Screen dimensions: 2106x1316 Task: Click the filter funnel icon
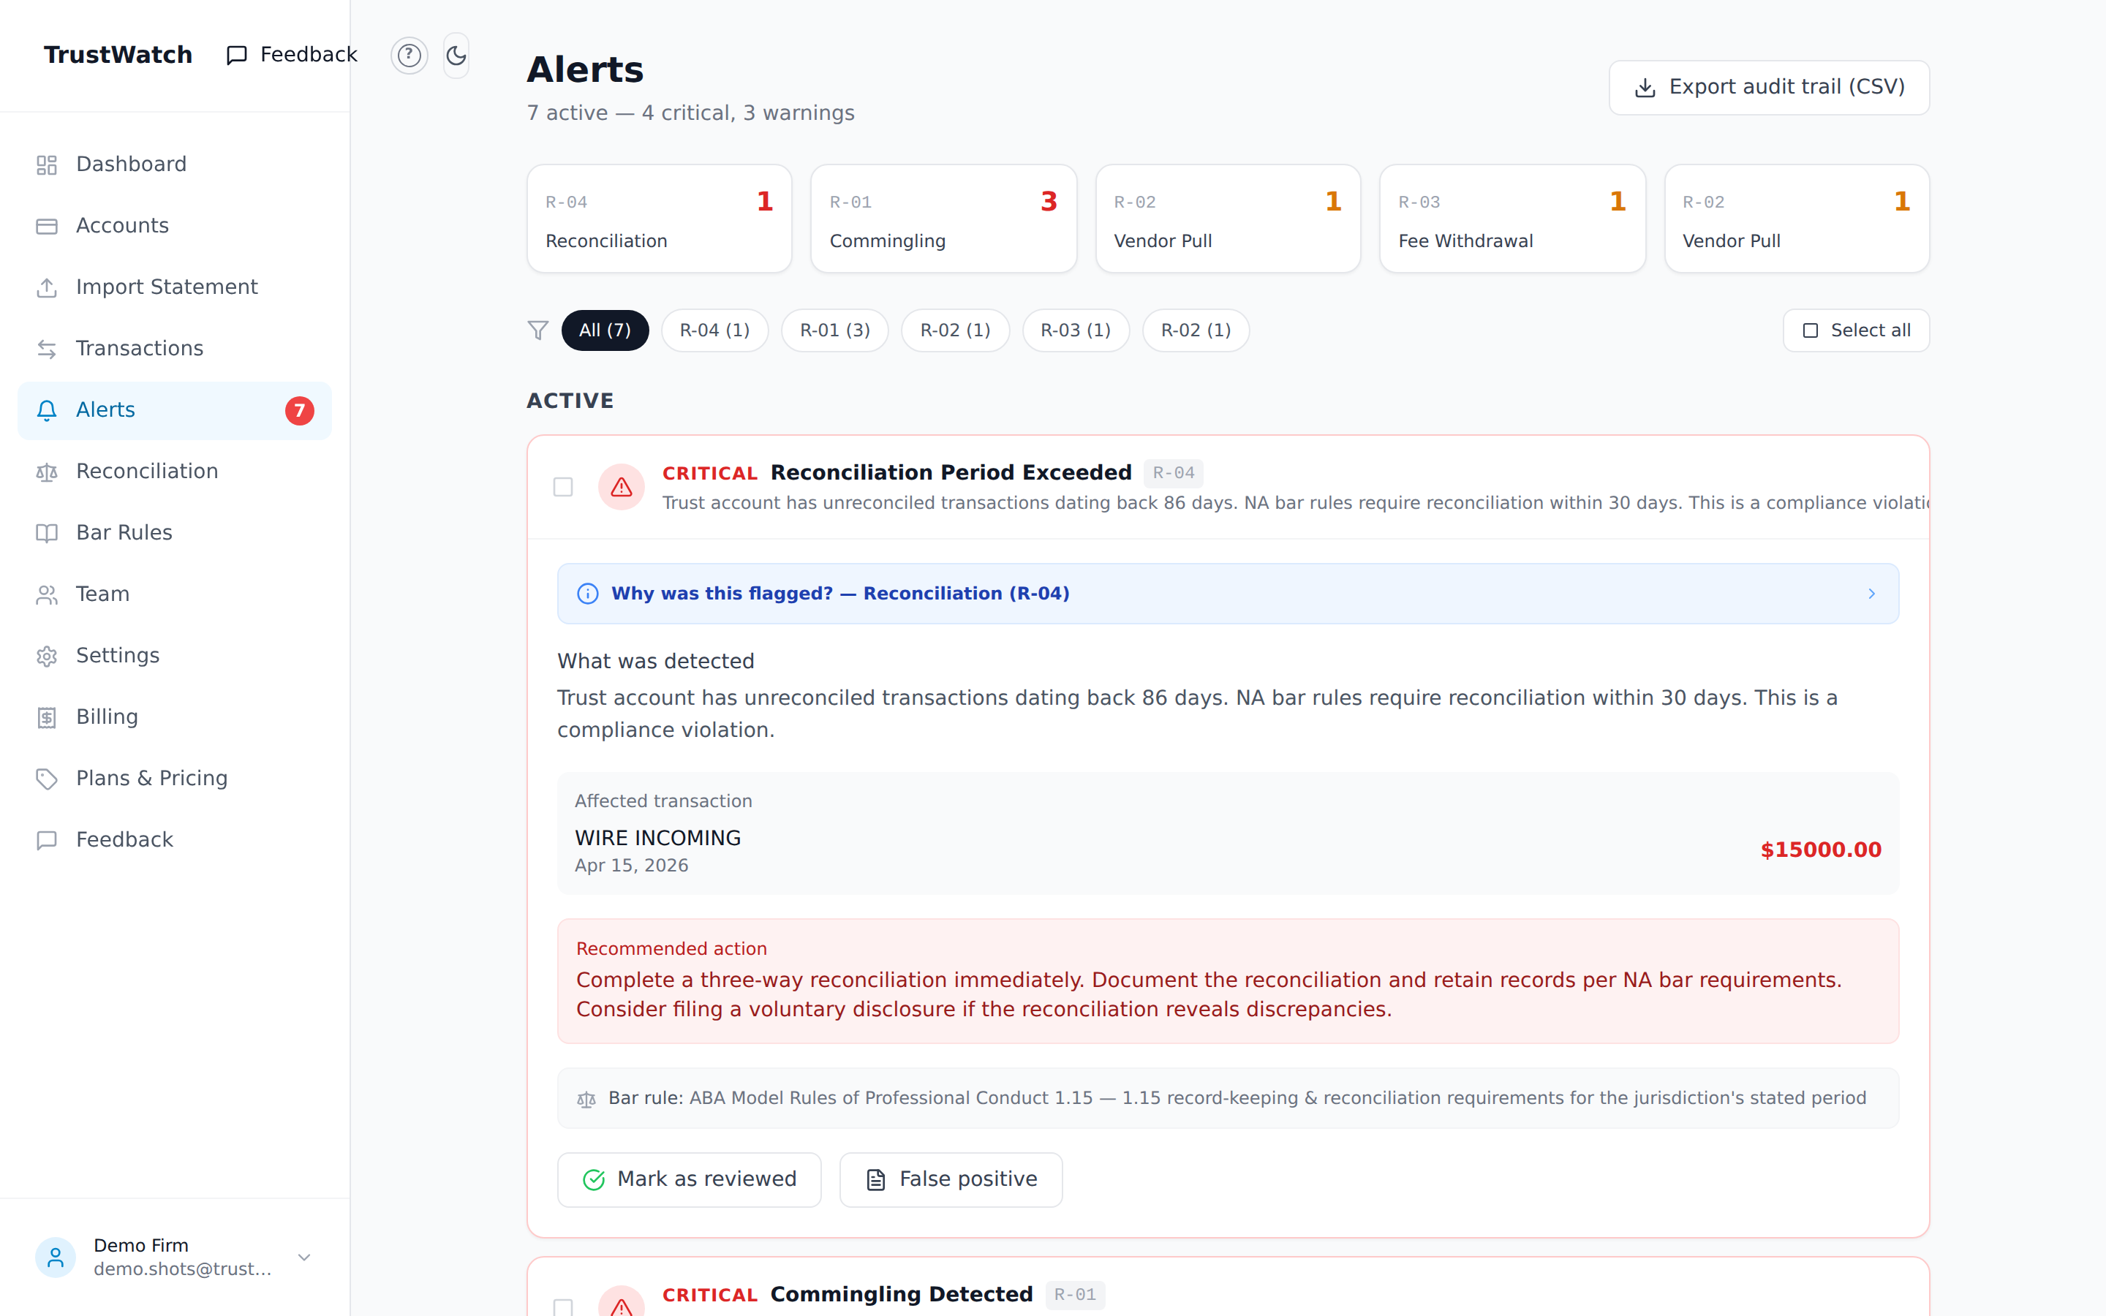(x=537, y=330)
